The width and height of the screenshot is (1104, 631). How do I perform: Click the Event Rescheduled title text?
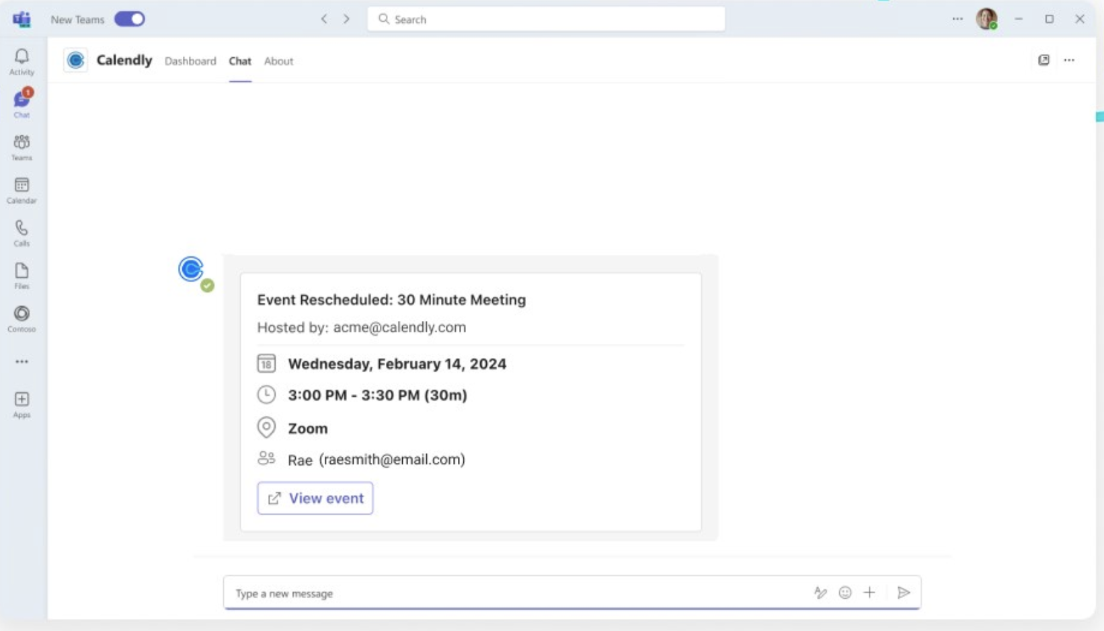click(x=391, y=300)
